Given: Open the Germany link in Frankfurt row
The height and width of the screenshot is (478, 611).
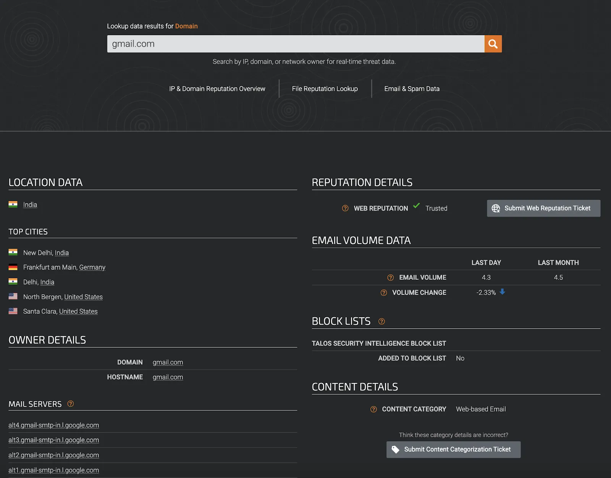Looking at the screenshot, I should click(92, 267).
